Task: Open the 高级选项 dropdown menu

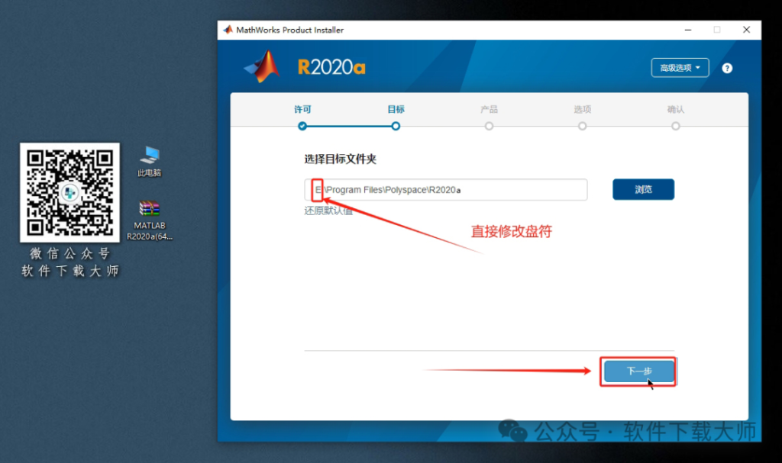Action: click(x=679, y=68)
